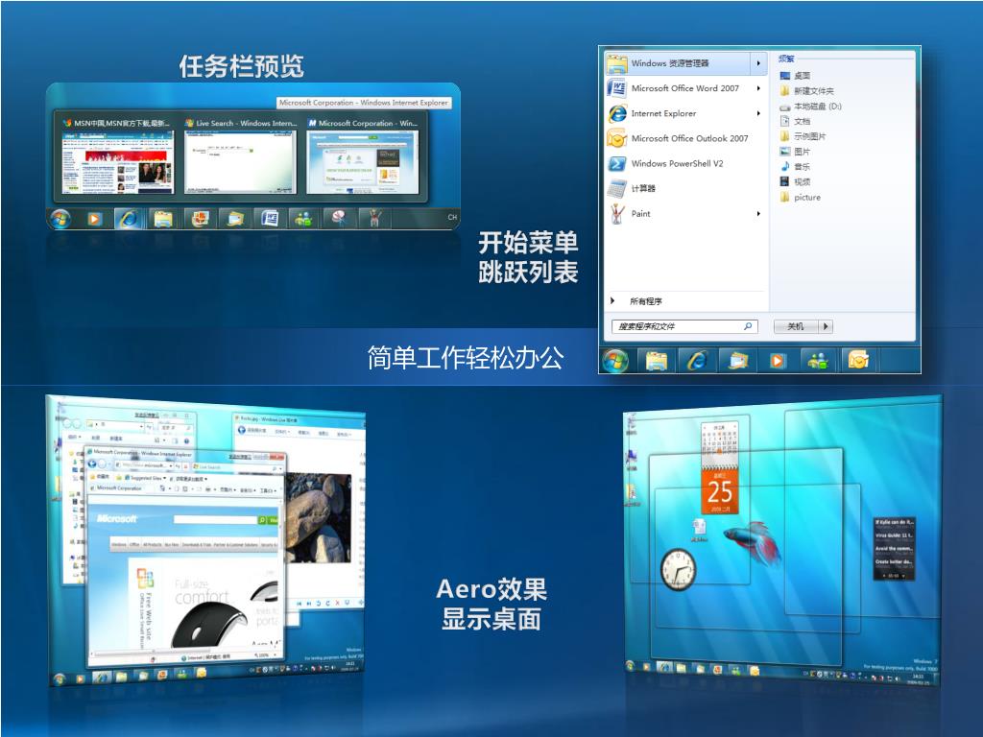Open Microsoft Office Outlook 2007 entry

pyautogui.click(x=685, y=138)
